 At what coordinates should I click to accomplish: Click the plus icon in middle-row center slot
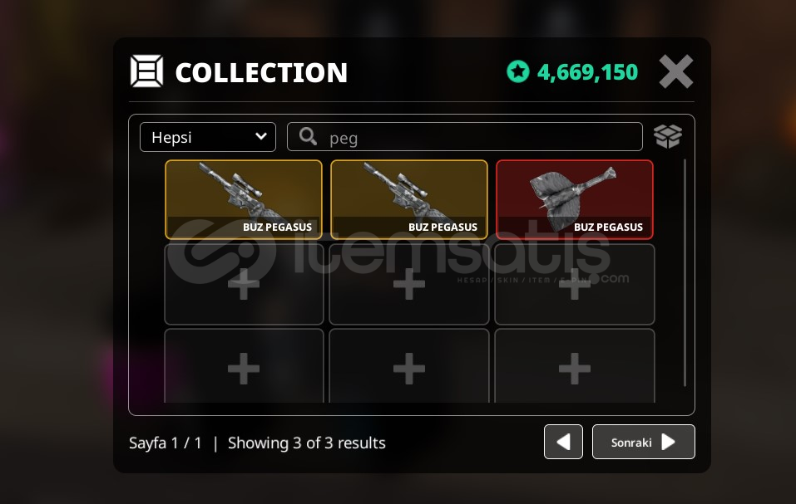click(409, 284)
